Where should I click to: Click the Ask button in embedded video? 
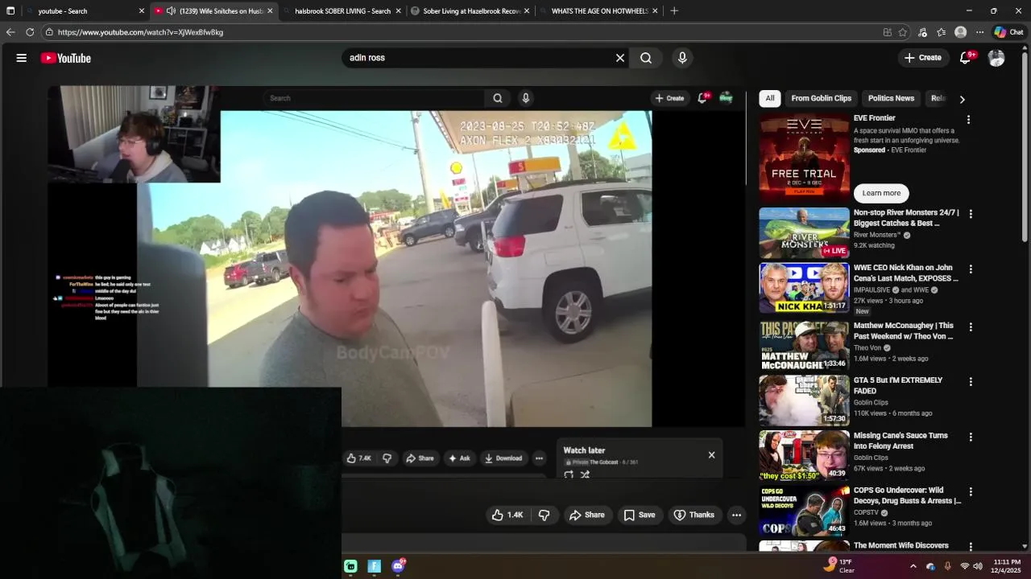tap(459, 458)
